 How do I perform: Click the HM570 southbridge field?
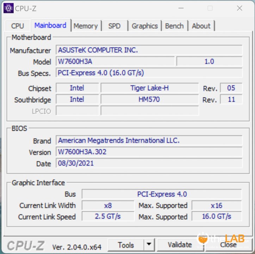click(150, 99)
